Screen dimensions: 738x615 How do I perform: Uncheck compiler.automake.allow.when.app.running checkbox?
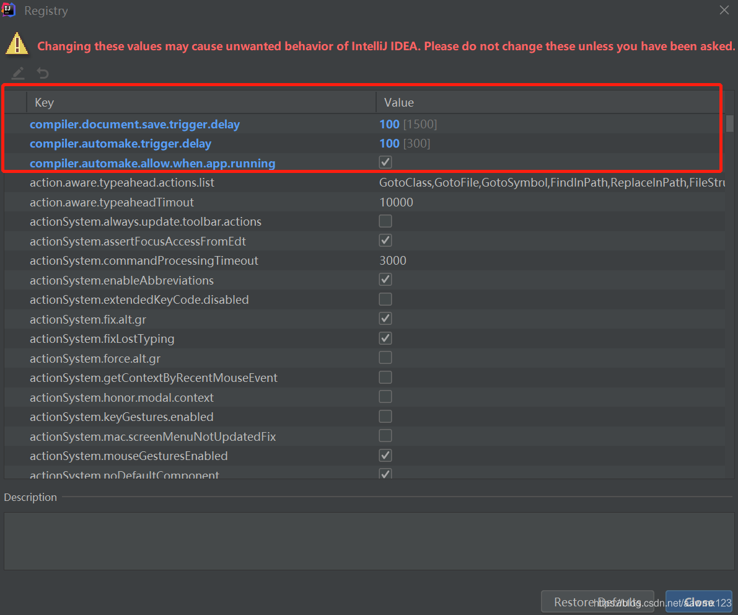pos(385,162)
